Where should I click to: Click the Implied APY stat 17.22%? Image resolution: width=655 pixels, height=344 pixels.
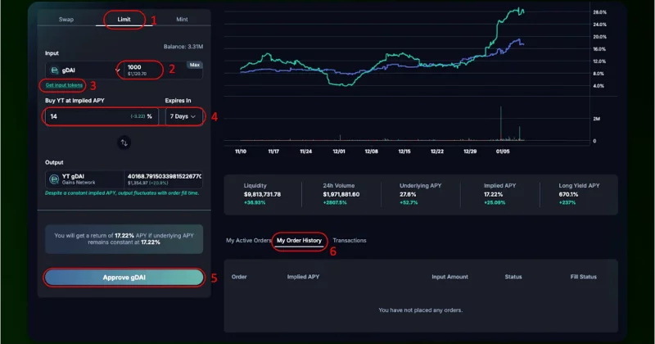[x=494, y=194]
